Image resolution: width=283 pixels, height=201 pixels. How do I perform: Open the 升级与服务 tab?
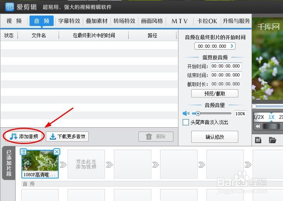tap(236, 21)
